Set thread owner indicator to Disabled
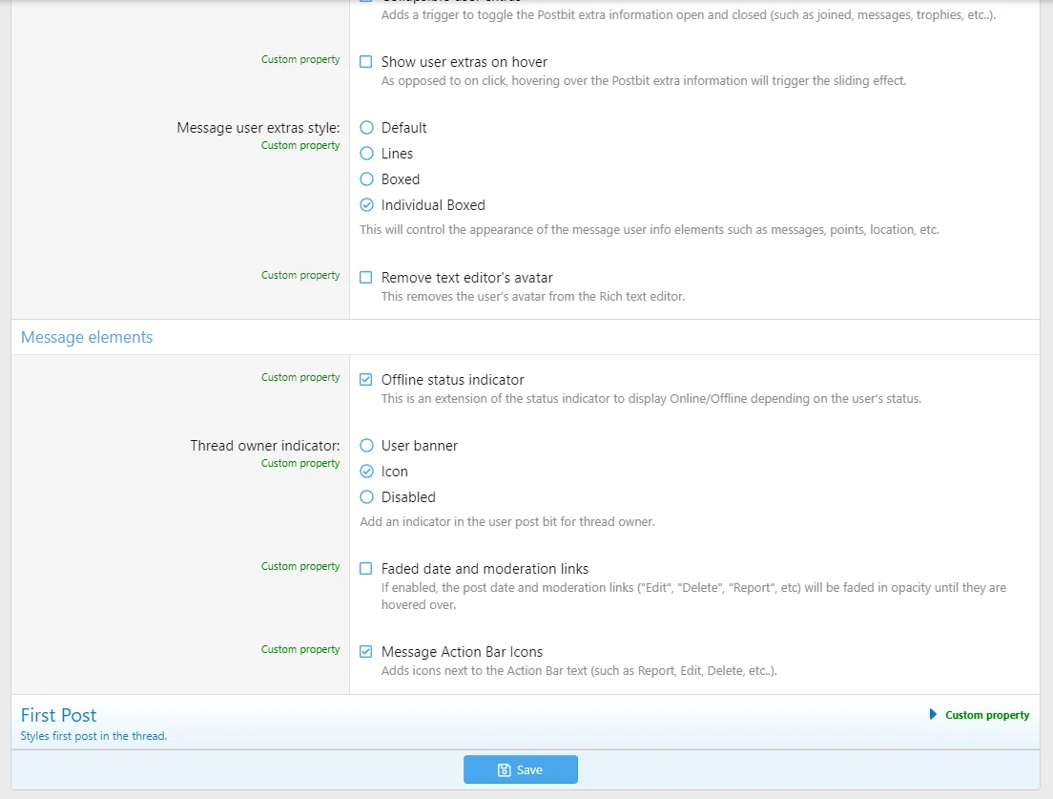Viewport: 1053px width, 799px height. tap(366, 497)
